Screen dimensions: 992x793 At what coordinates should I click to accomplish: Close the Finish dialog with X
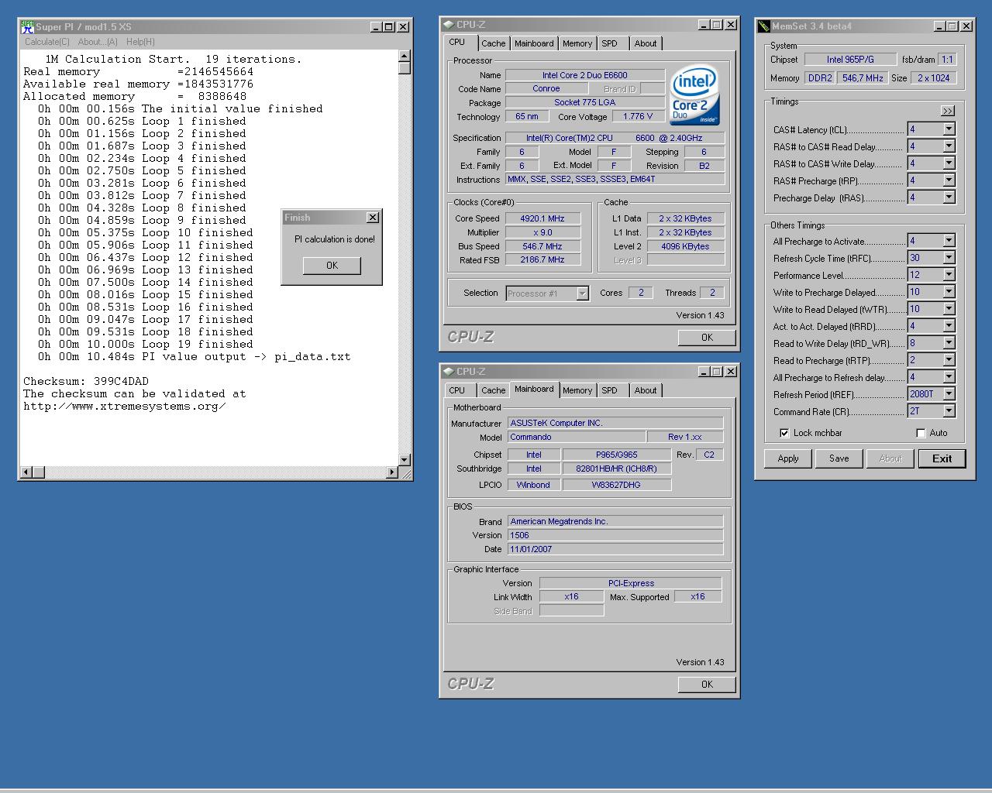(x=372, y=218)
